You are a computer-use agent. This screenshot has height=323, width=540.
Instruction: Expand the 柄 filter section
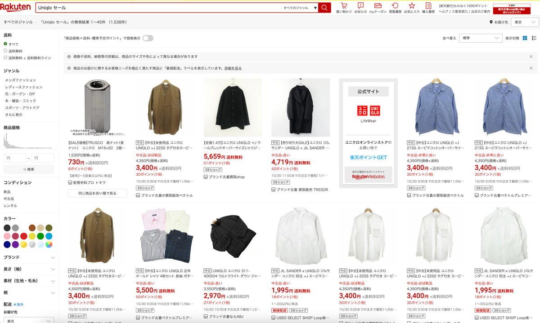pos(29,292)
